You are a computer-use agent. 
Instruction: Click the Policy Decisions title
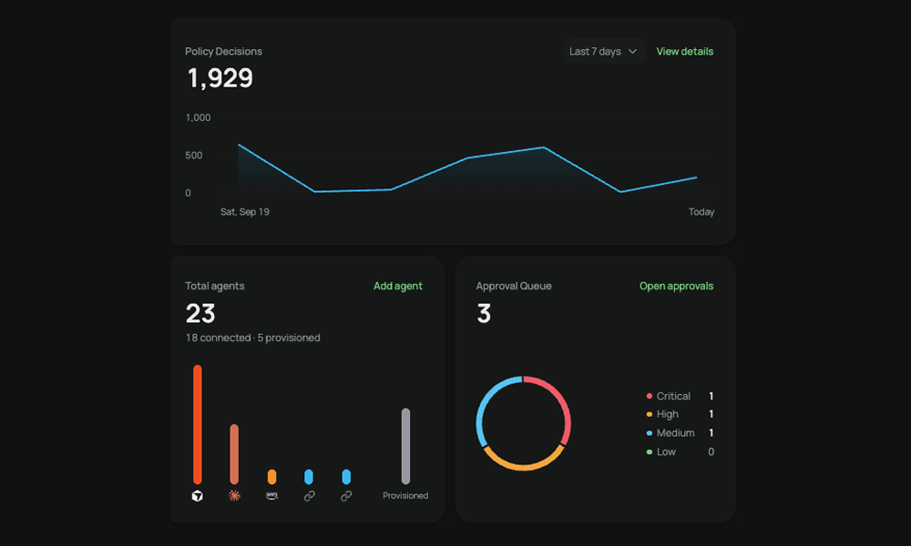(224, 52)
